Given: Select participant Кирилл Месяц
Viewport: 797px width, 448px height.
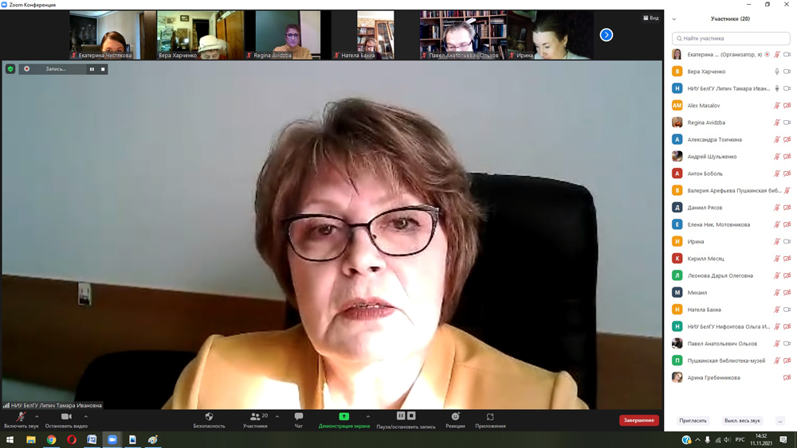Looking at the screenshot, I should tap(730, 259).
